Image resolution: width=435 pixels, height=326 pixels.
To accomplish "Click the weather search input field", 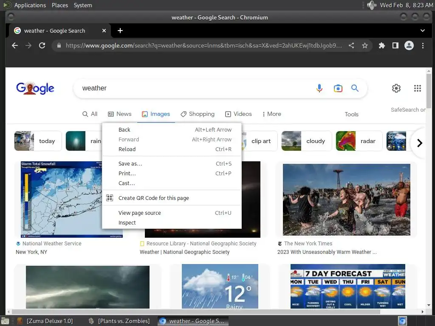I will [194, 88].
